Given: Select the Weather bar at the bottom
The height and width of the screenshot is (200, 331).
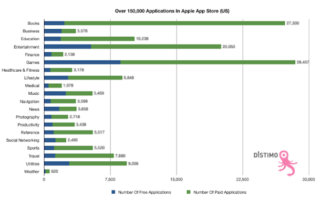Looking at the screenshot, I should point(47,171).
